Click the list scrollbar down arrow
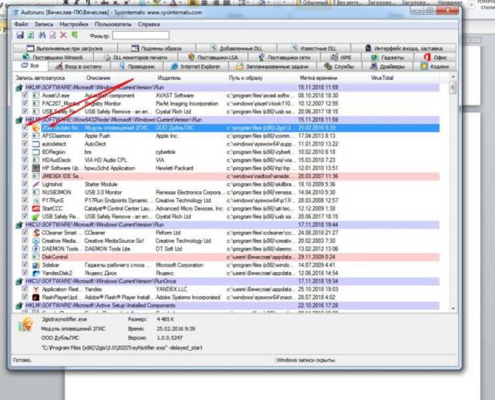This screenshot has height=400, width=495. [453, 308]
